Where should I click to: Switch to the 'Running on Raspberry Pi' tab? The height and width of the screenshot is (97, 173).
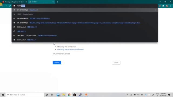tap(14, 2)
